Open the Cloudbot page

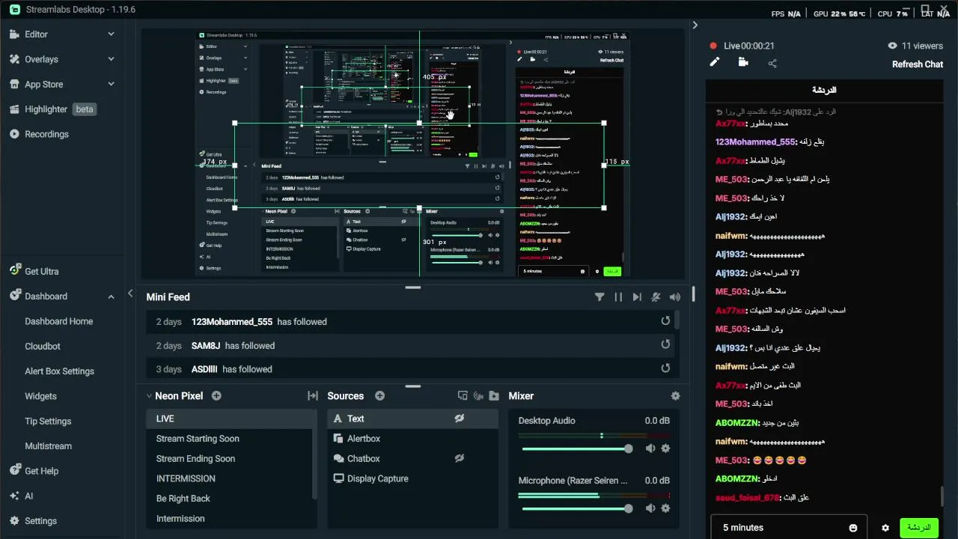pos(43,347)
